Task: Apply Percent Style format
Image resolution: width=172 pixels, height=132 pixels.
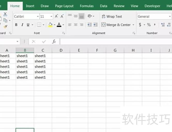Action: coord(149,25)
